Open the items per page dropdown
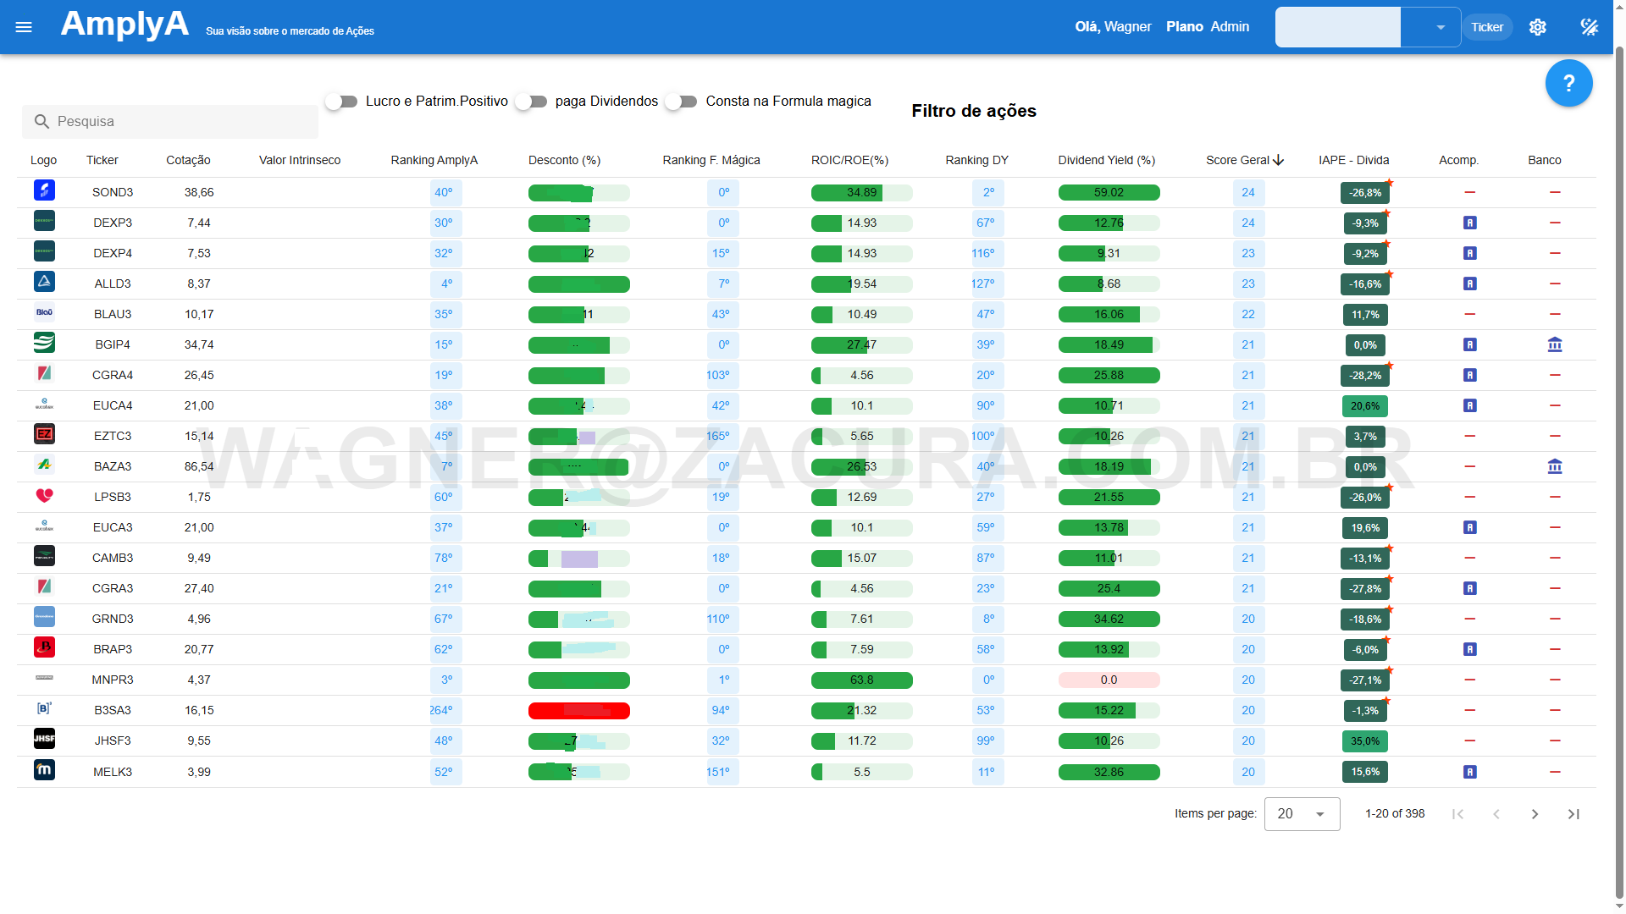Screen dimensions: 1626x914 [x=1302, y=814]
